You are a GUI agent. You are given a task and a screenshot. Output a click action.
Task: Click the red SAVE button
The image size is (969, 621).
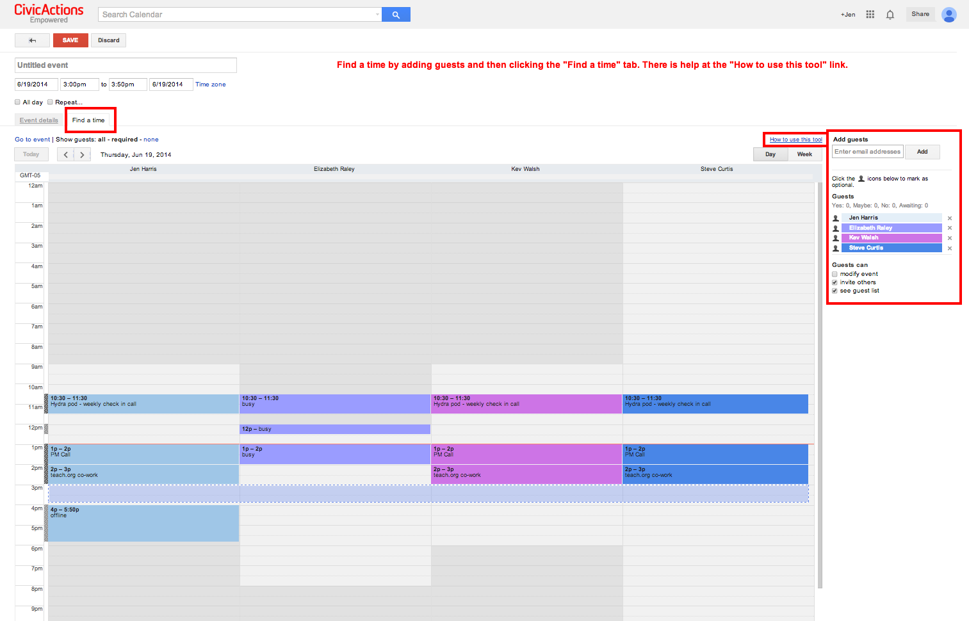pyautogui.click(x=70, y=40)
